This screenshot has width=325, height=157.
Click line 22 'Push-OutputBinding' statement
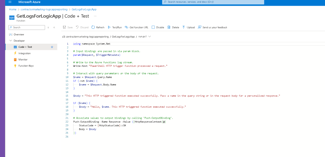click(x=120, y=122)
